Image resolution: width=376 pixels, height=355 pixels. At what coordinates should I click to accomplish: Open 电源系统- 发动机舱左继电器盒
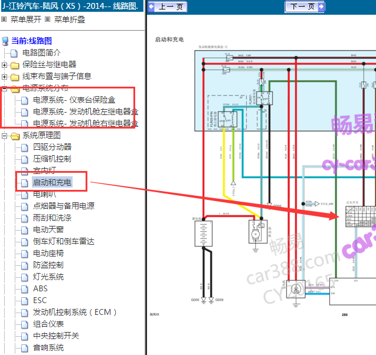[86, 111]
